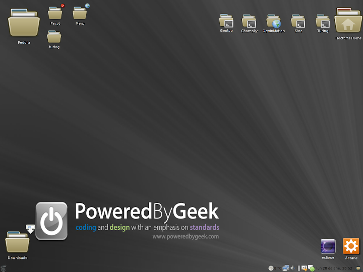Open the network monitor tray icon
Screen dimensions: 363x272
click(286, 268)
